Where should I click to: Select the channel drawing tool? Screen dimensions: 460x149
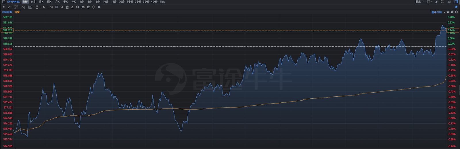click(x=16, y=7)
